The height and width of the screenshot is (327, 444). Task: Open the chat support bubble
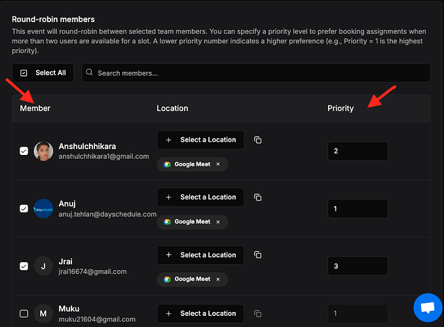tap(428, 308)
